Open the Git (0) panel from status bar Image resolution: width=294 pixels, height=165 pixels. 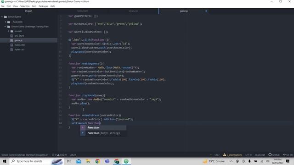click(288, 155)
